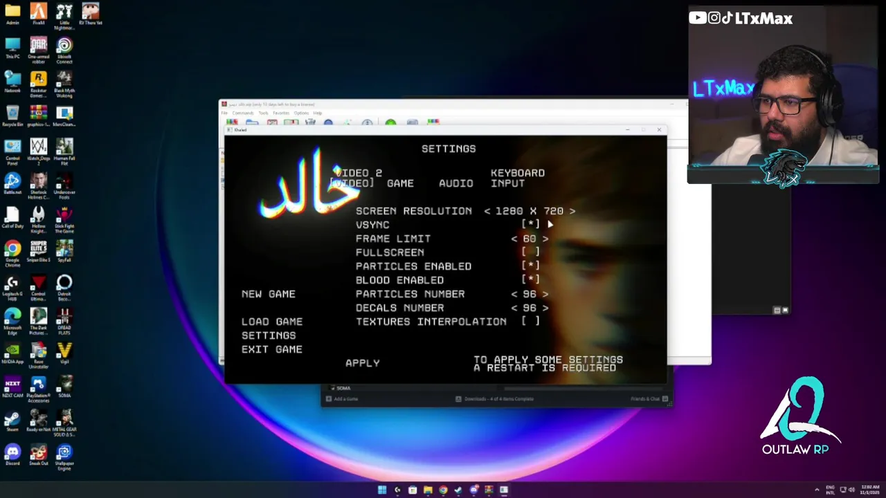Open the NZXT CAM desktop icon
886x498 pixels.
click(x=12, y=387)
